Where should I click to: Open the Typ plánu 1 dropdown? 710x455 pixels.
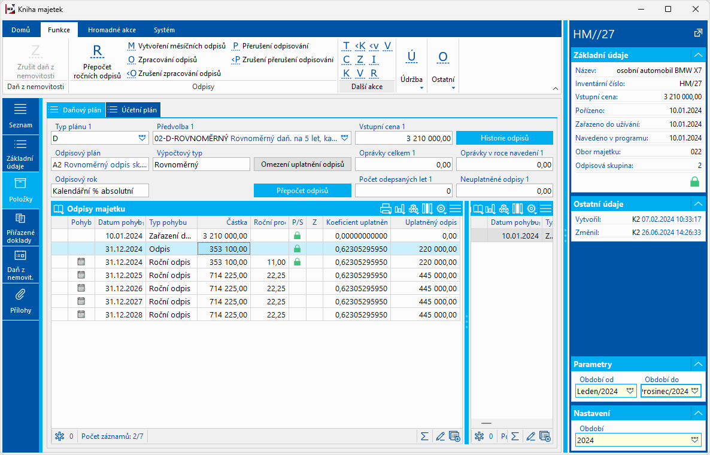142,138
